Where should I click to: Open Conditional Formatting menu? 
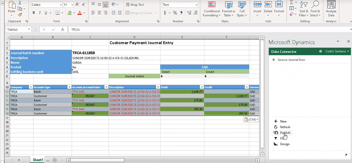tap(212, 9)
